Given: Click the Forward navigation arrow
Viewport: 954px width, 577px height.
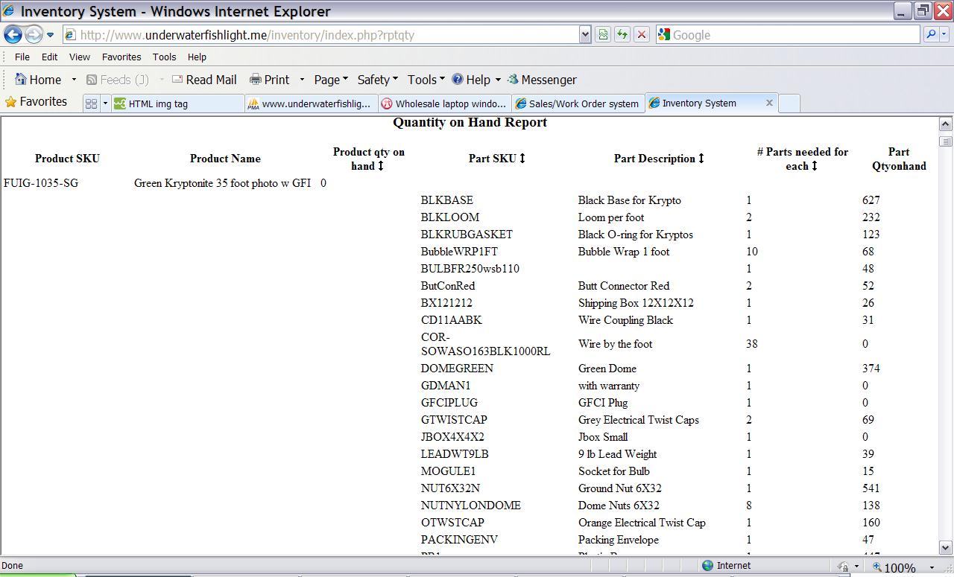Looking at the screenshot, I should 34,34.
